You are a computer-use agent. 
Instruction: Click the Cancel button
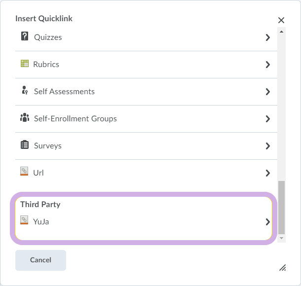pyautogui.click(x=40, y=260)
